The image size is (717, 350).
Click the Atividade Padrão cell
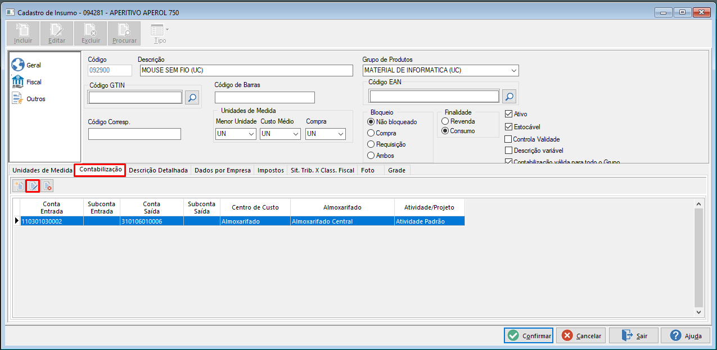pyautogui.click(x=430, y=221)
